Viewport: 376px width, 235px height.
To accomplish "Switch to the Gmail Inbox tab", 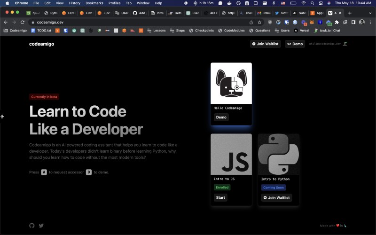I will click(264, 13).
